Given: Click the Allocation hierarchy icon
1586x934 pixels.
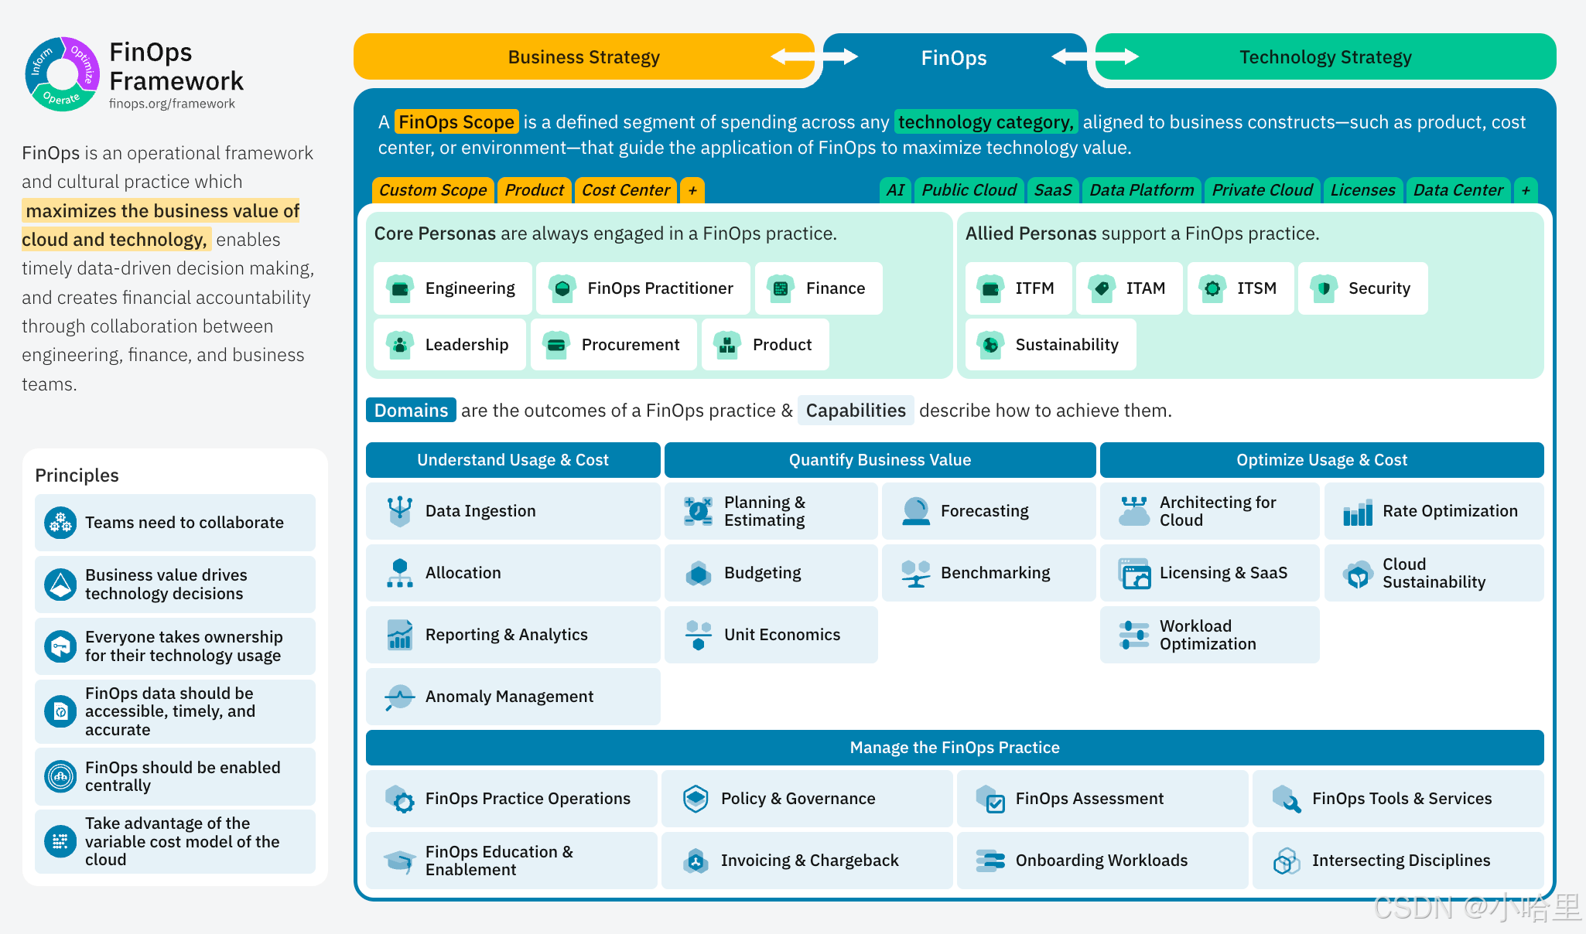Looking at the screenshot, I should coord(399,573).
